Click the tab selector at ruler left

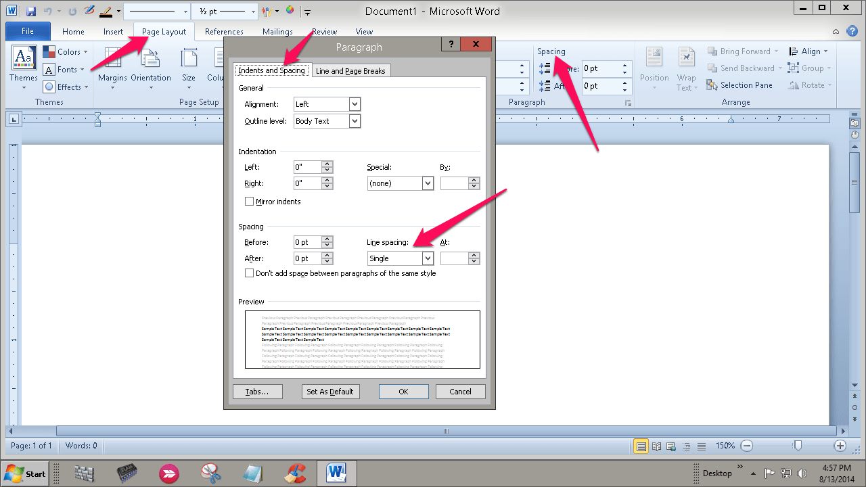pyautogui.click(x=14, y=119)
